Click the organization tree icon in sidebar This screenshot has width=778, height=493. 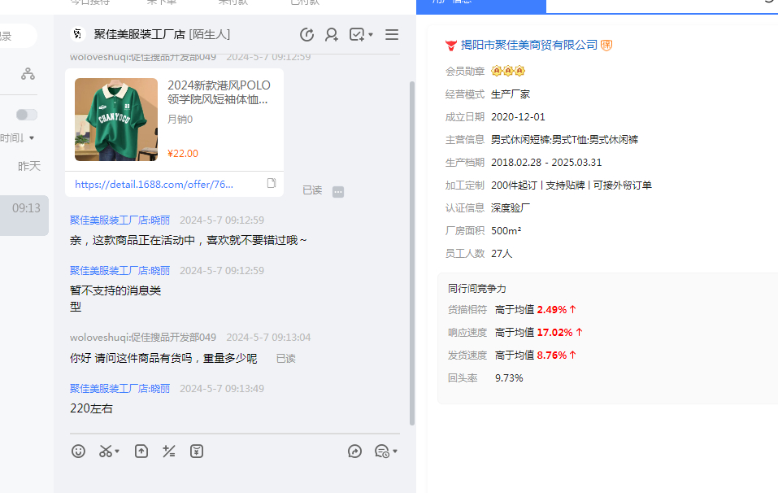coord(28,74)
